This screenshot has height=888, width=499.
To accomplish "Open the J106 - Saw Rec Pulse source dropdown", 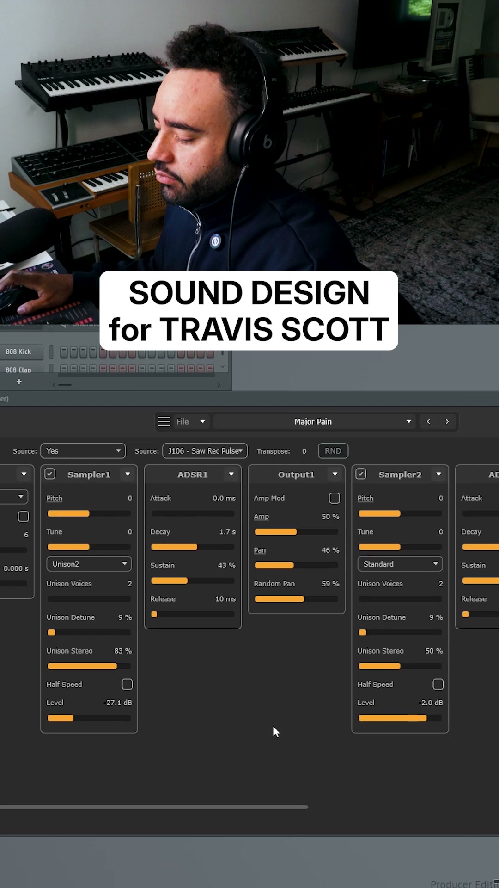I will click(205, 451).
